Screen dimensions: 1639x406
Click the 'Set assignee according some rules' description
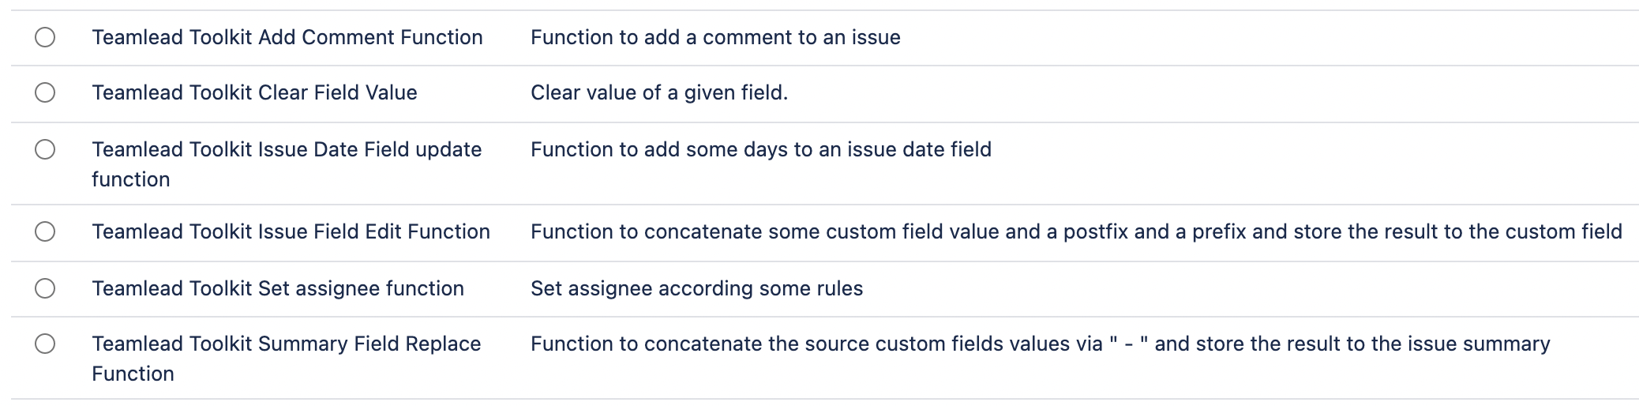point(696,288)
